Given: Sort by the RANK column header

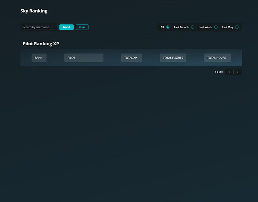Looking at the screenshot, I should point(39,58).
